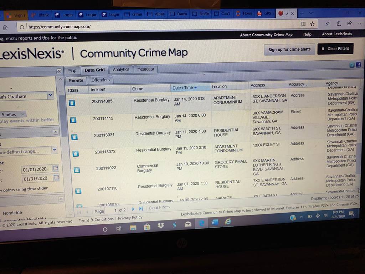Open the .5 miles buffer dropdown
The height and width of the screenshot is (274, 365).
point(22,114)
